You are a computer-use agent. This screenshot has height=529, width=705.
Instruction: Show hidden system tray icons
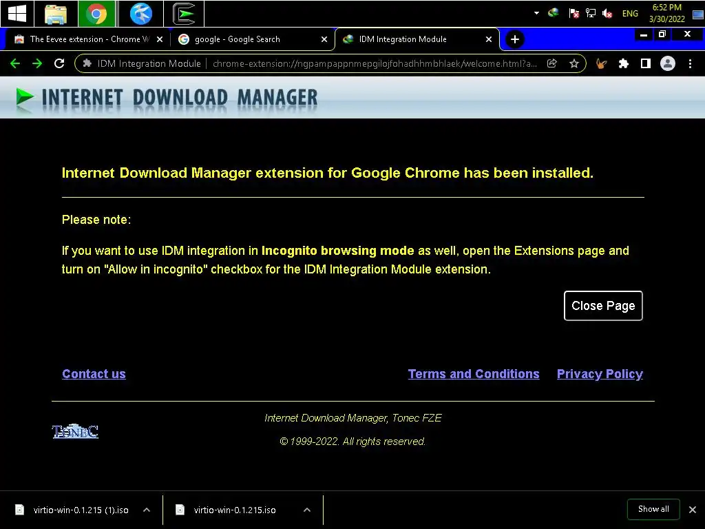536,13
